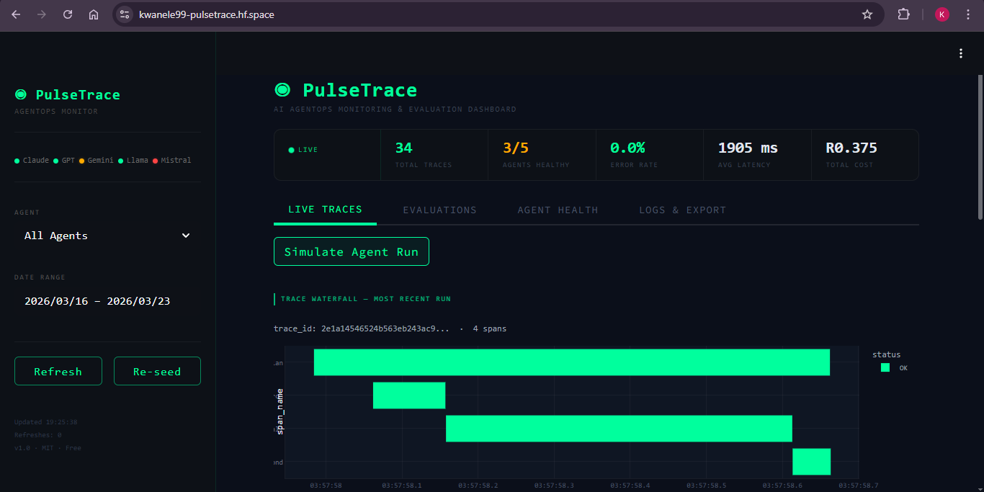Click the address bar URL

(x=206, y=14)
